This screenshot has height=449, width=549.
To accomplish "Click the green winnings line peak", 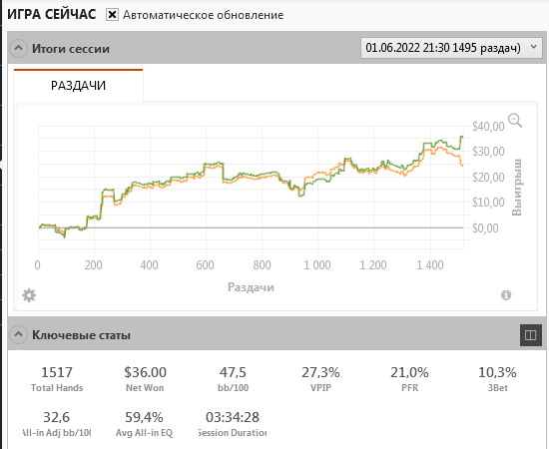I will tap(462, 137).
